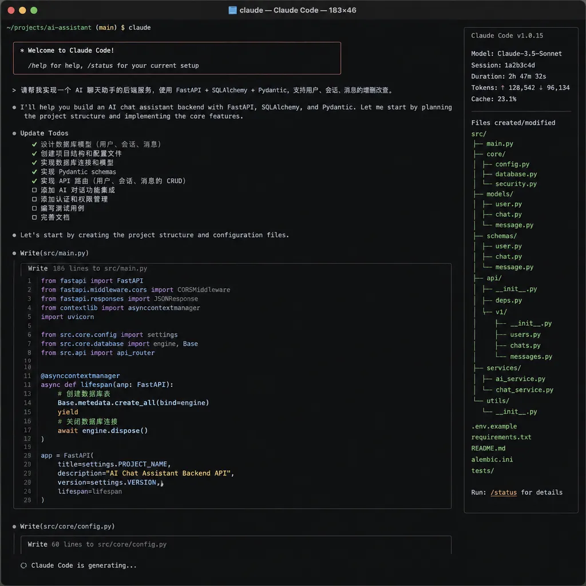Image resolution: width=586 pixels, height=586 pixels.
Task: Collapse the services/ folder in file tree
Action: [504, 368]
